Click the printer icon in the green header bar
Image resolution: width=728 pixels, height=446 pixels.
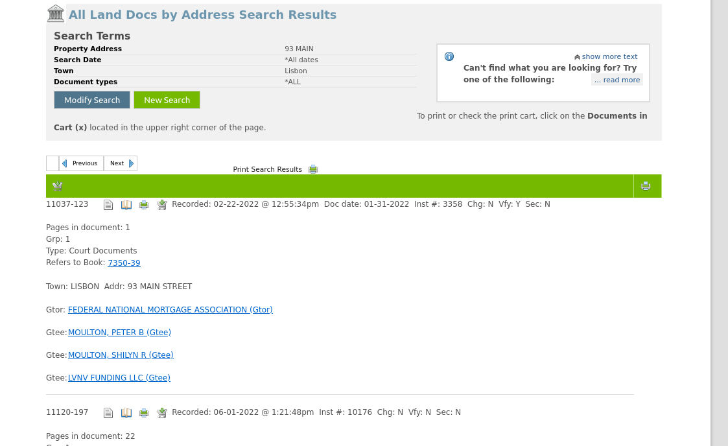[x=646, y=186]
